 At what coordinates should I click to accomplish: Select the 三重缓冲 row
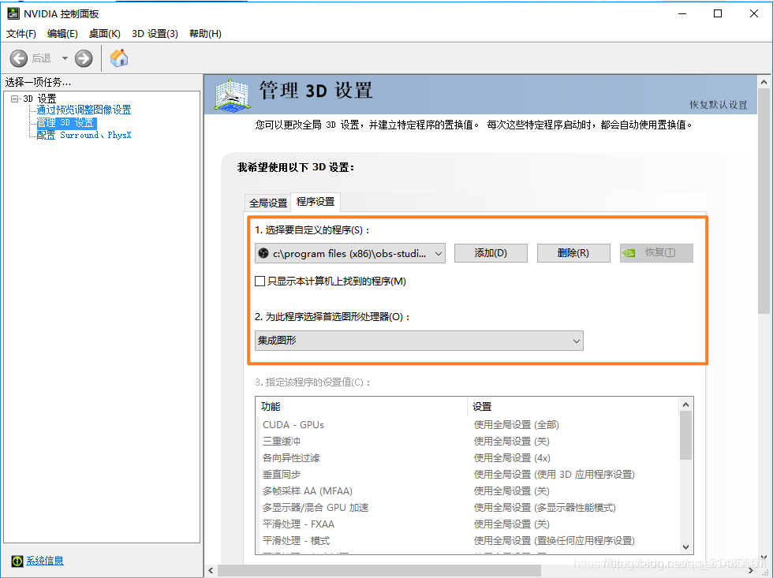(469, 442)
